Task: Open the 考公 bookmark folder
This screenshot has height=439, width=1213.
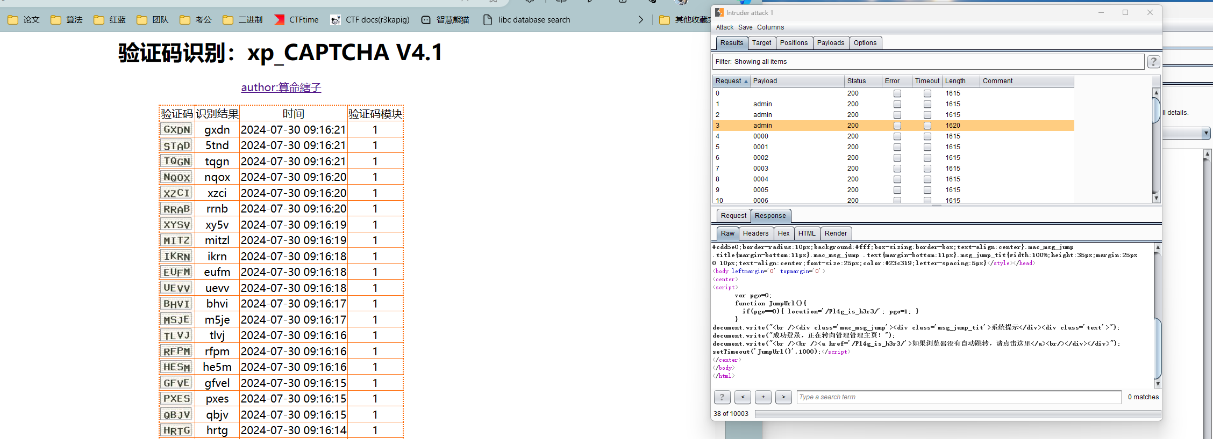Action: [196, 20]
